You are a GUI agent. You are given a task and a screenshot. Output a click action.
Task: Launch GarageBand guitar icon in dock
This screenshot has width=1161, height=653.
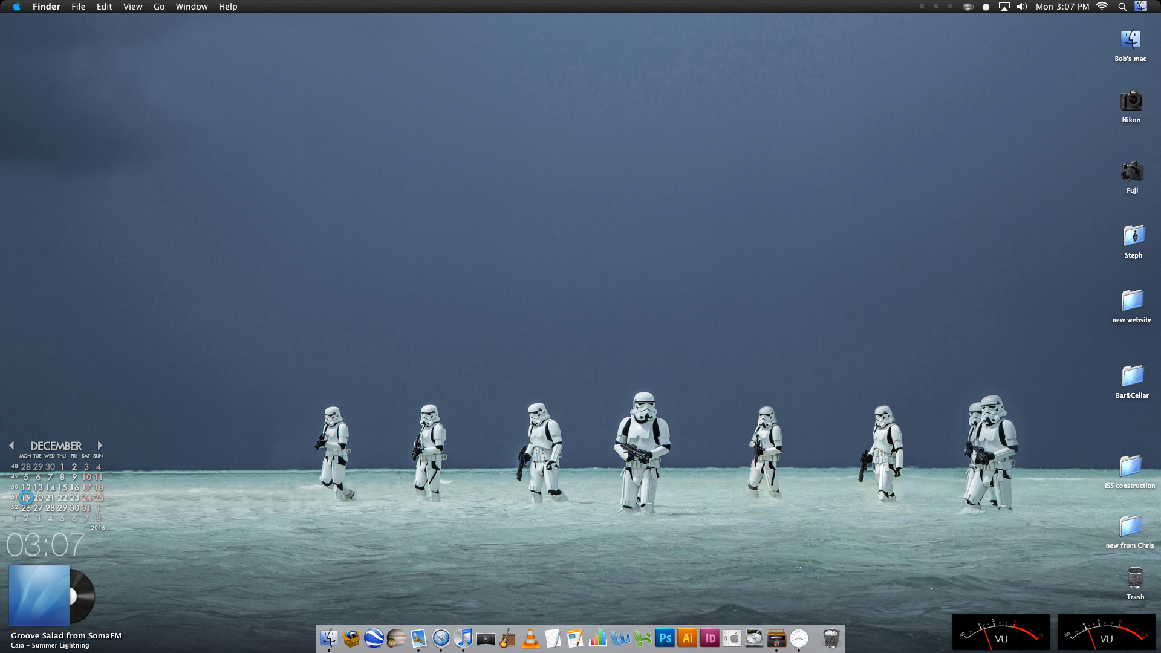508,638
